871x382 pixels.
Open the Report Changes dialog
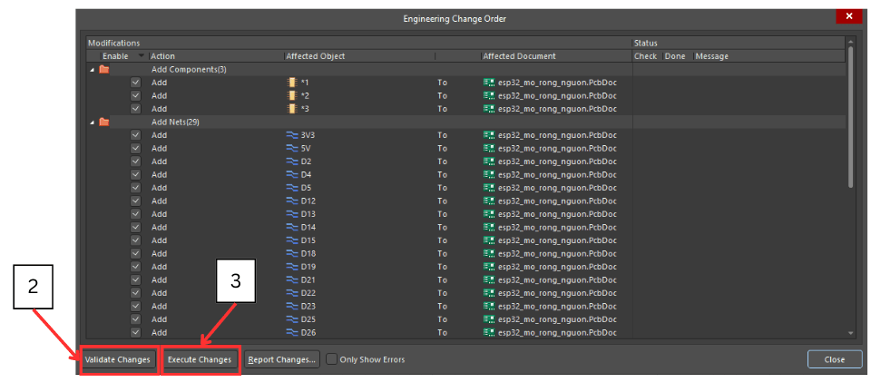pyautogui.click(x=281, y=359)
